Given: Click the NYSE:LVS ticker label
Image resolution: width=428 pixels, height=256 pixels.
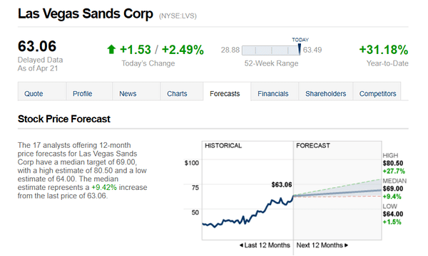Looking at the screenshot, I should pyautogui.click(x=178, y=16).
